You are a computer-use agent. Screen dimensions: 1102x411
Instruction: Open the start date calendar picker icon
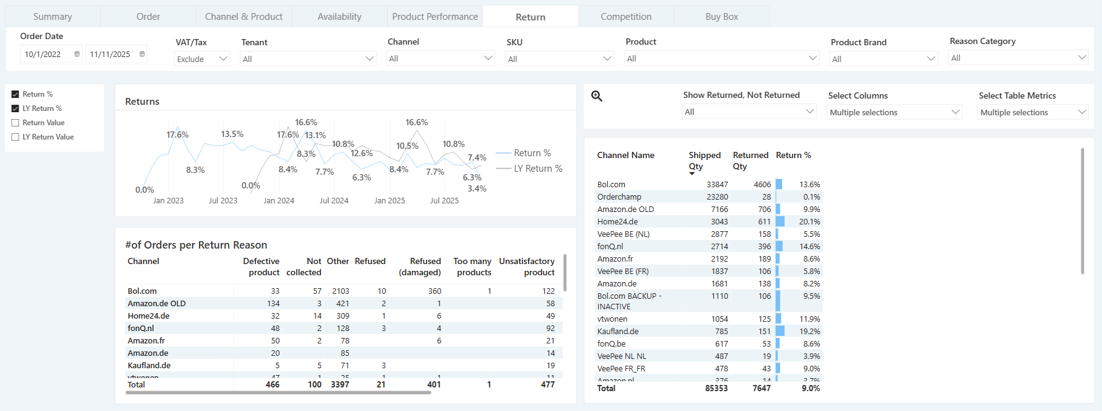77,54
